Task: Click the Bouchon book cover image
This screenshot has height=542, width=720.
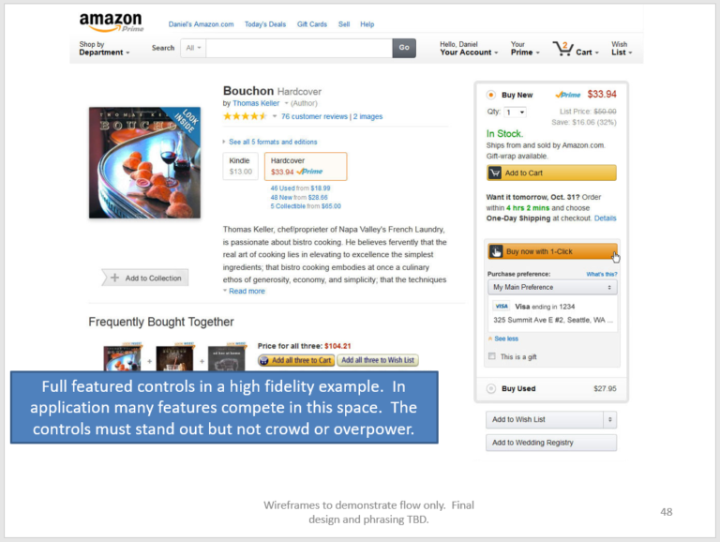Action: (x=144, y=162)
